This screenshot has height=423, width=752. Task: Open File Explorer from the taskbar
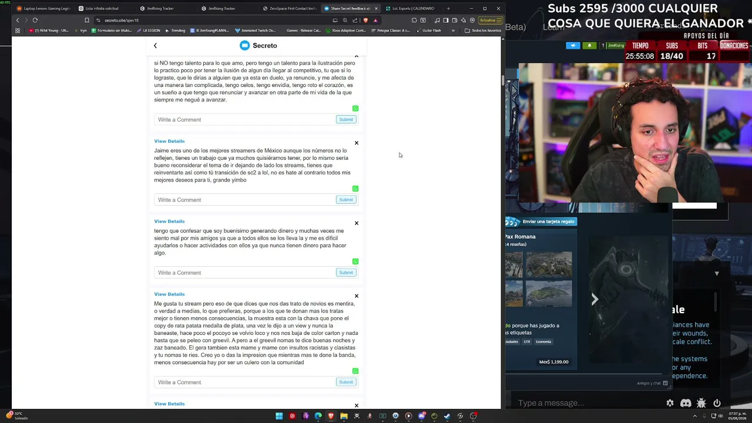tap(344, 416)
